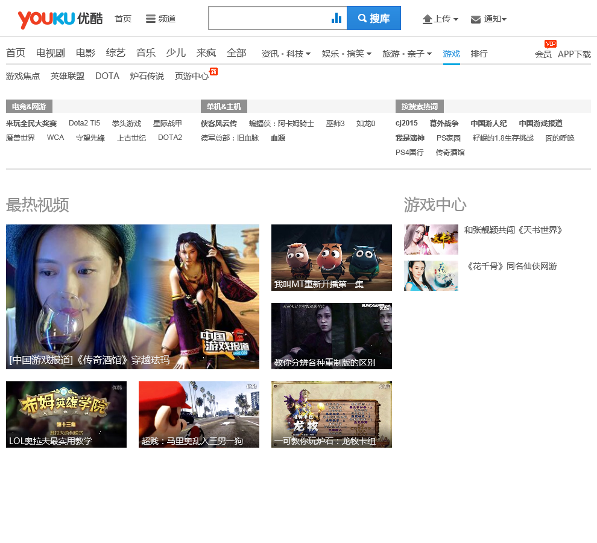Viewport: 597px width, 543px height.
Task: Click the 蝙蝠侠：阿卡姆骑士 link
Action: coord(282,124)
